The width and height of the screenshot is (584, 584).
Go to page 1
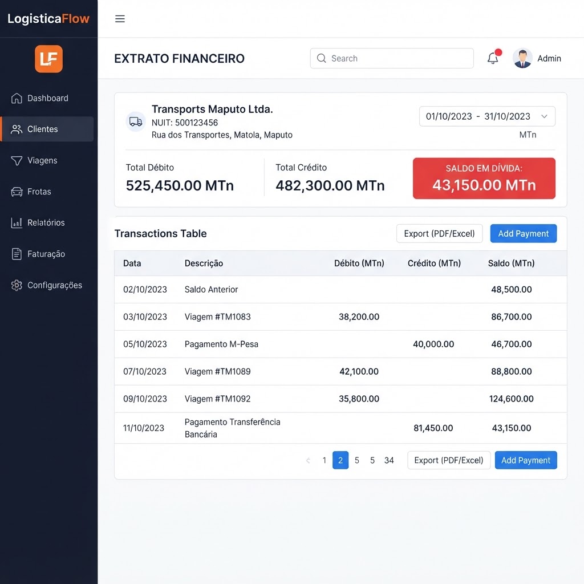click(325, 460)
